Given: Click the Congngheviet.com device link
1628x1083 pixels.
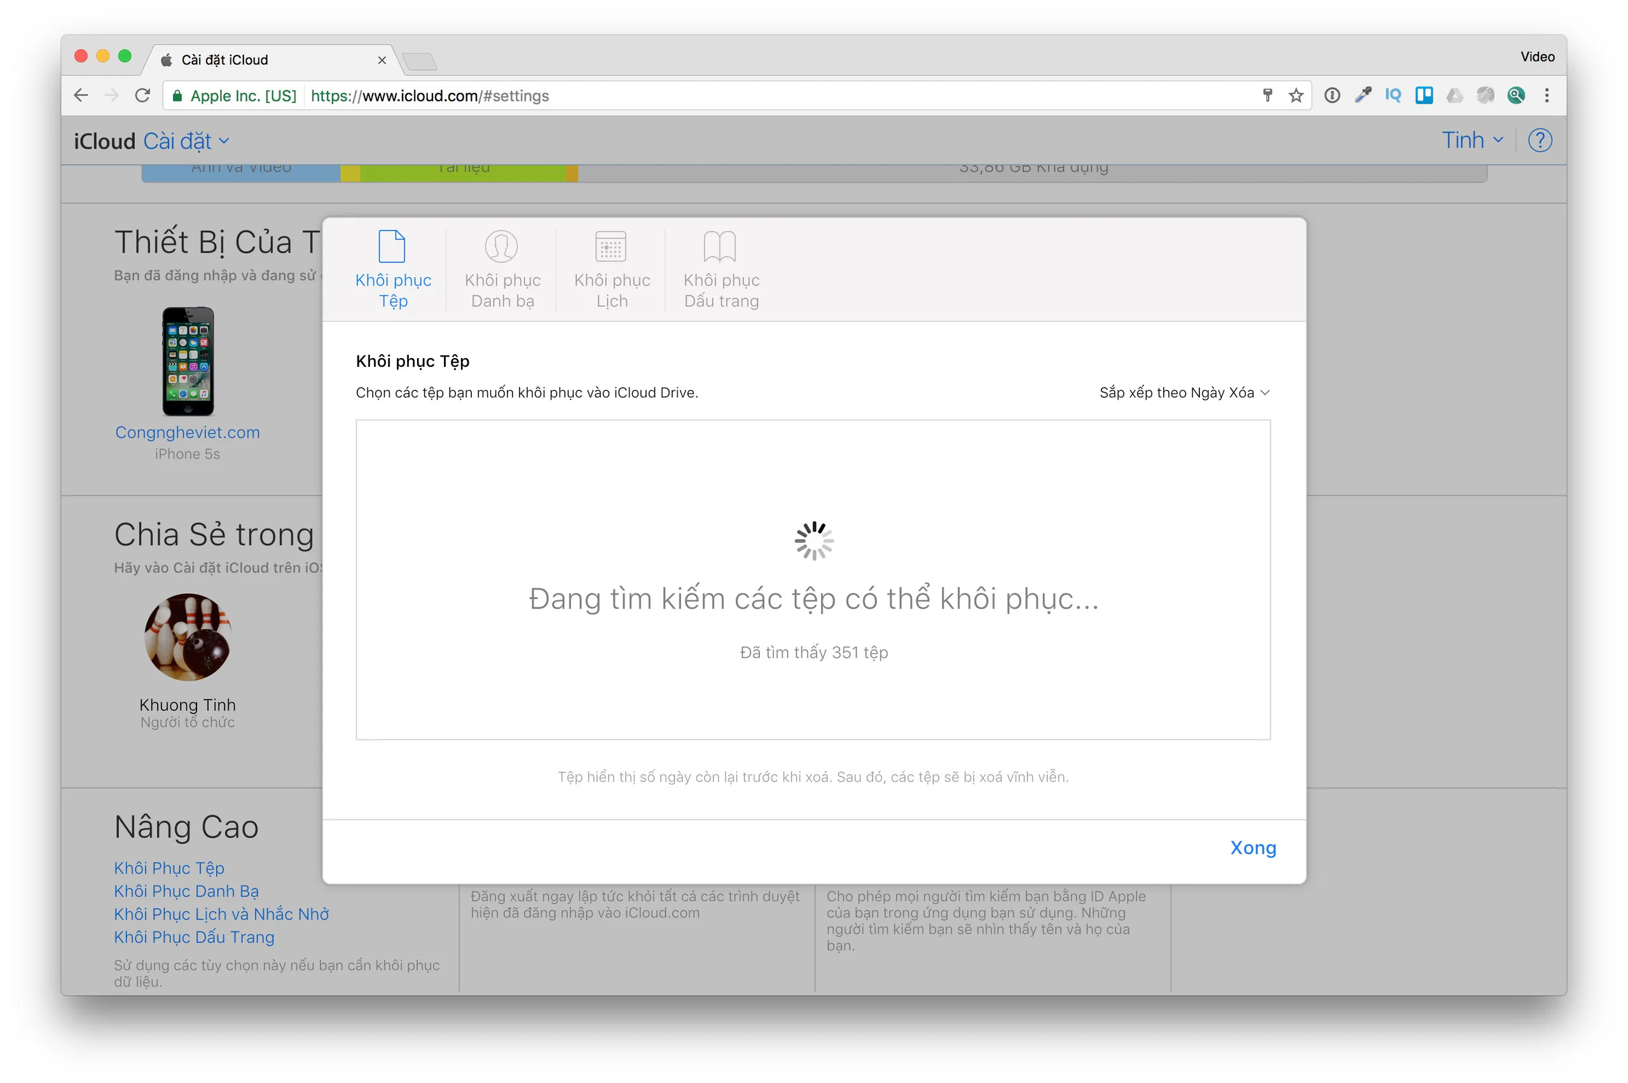Looking at the screenshot, I should (187, 432).
